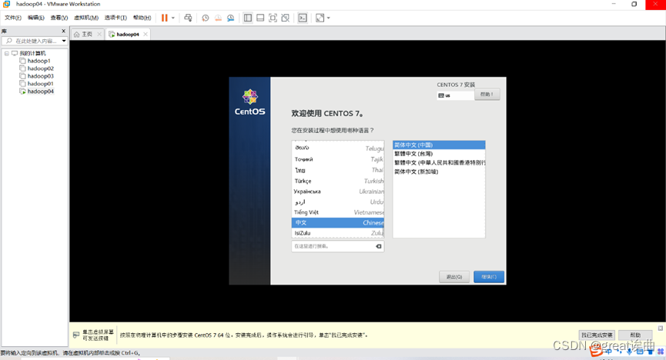Choose Thai in the language list
666x360 pixels.
coord(338,170)
